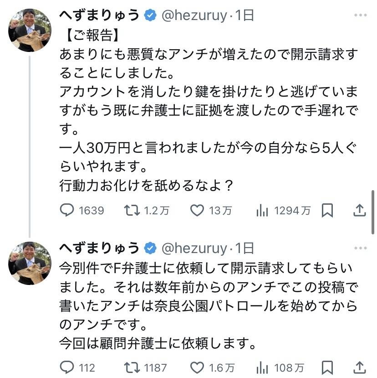The image size is (377, 378).
Task: Click the verified badge on first post
Action: [150, 16]
